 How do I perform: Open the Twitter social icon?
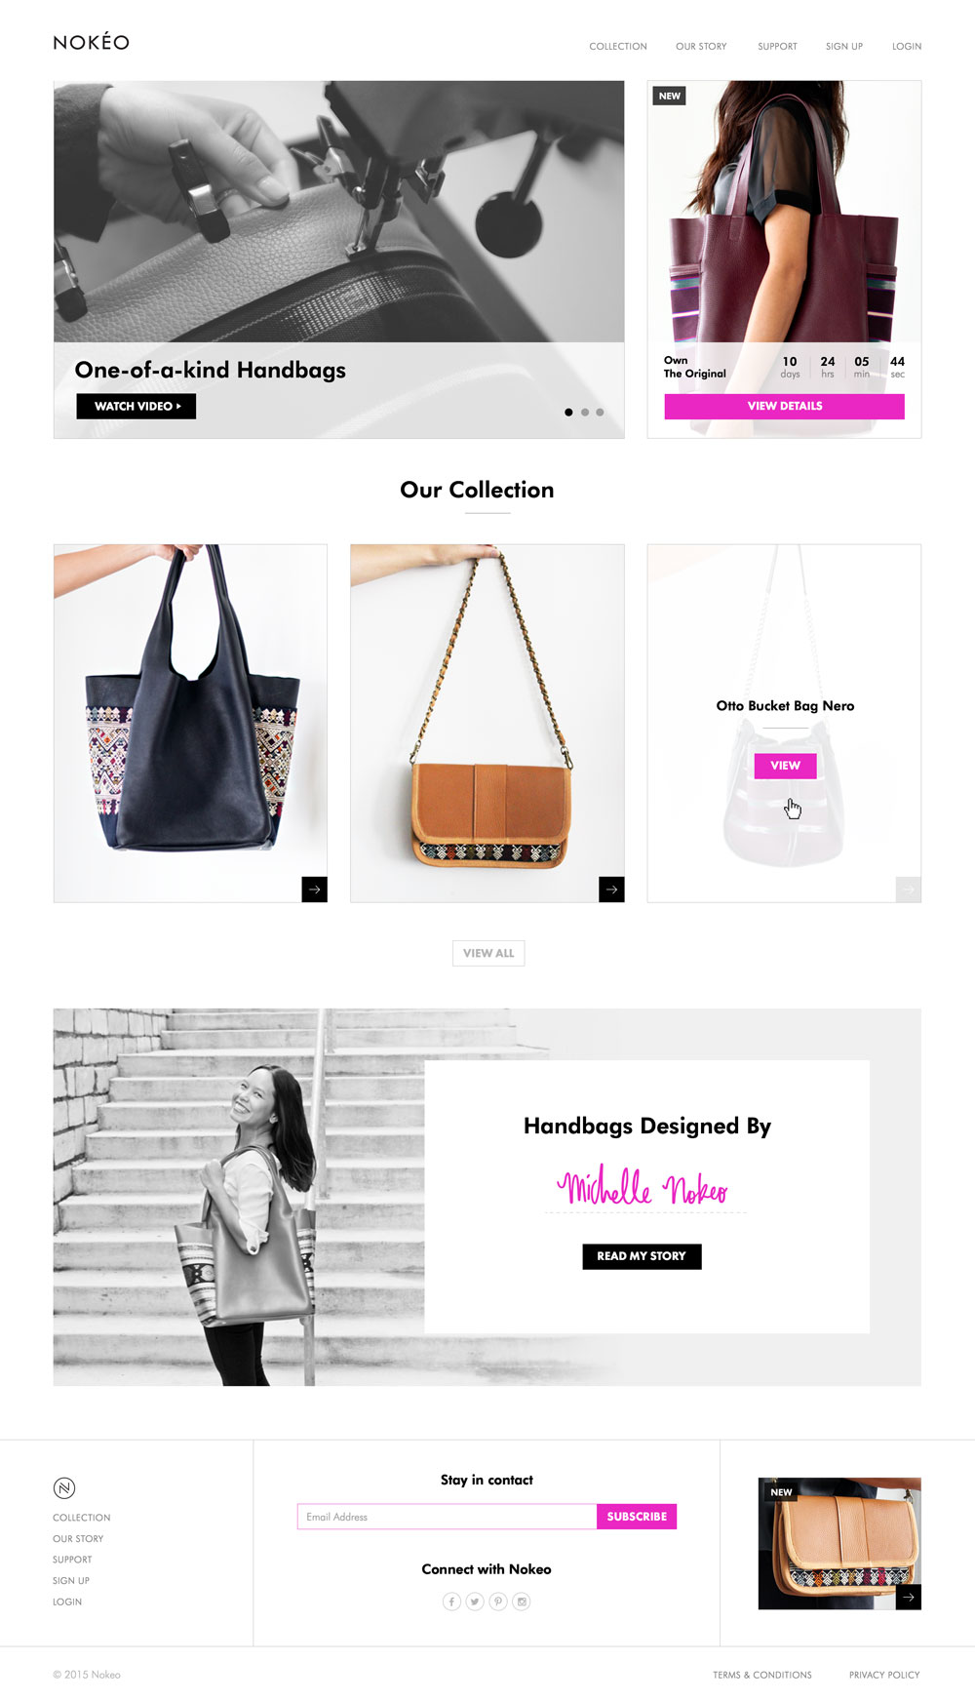click(x=475, y=1602)
